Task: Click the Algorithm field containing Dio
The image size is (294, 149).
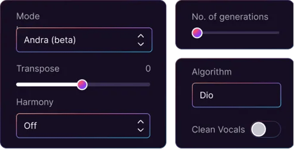Action: pos(236,95)
